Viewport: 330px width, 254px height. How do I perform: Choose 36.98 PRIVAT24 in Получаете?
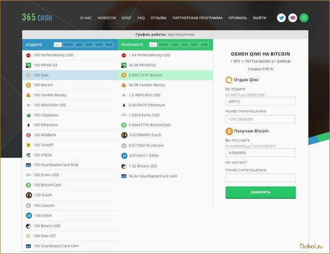coord(165,65)
